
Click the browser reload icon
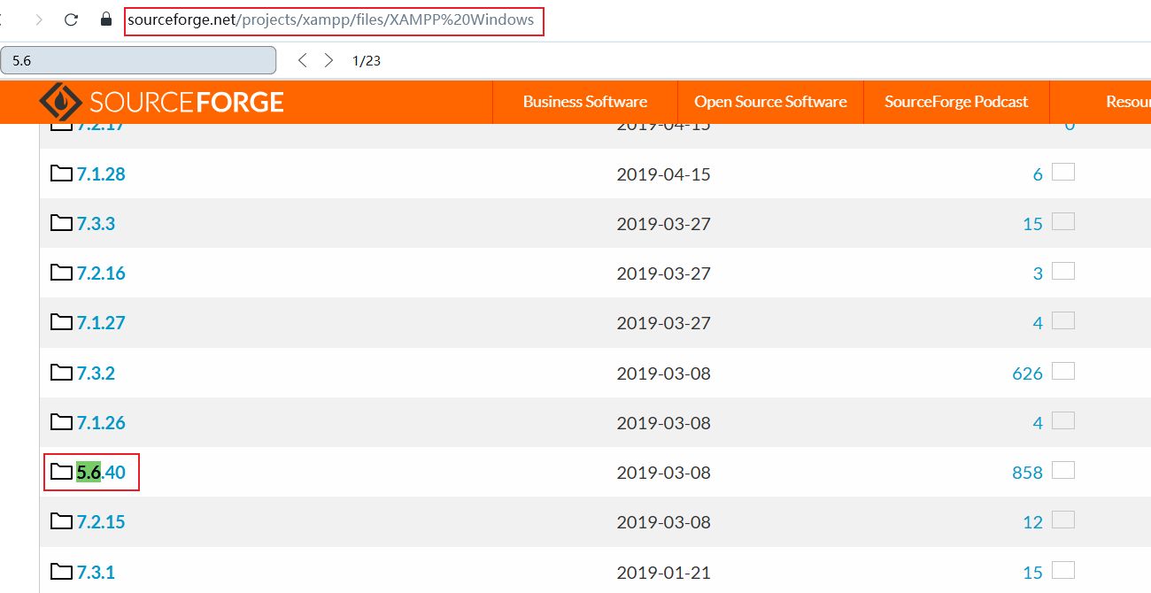point(72,19)
